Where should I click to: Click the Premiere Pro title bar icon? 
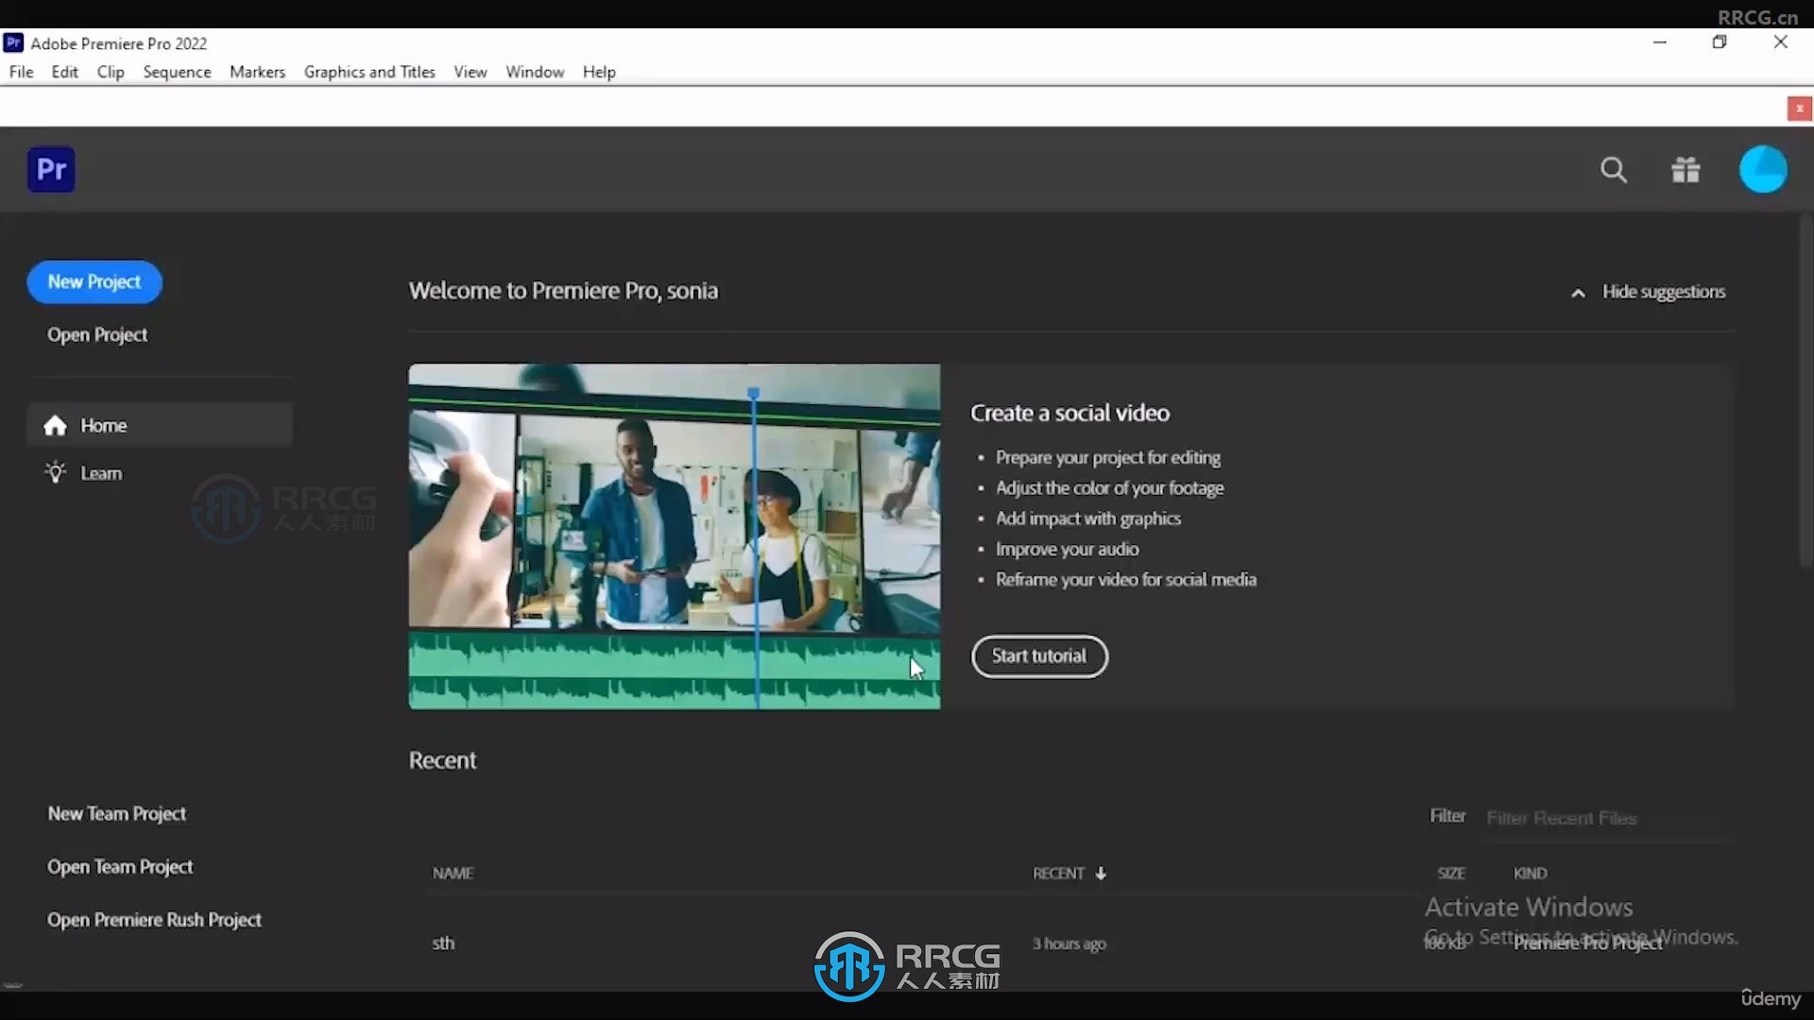click(x=13, y=42)
